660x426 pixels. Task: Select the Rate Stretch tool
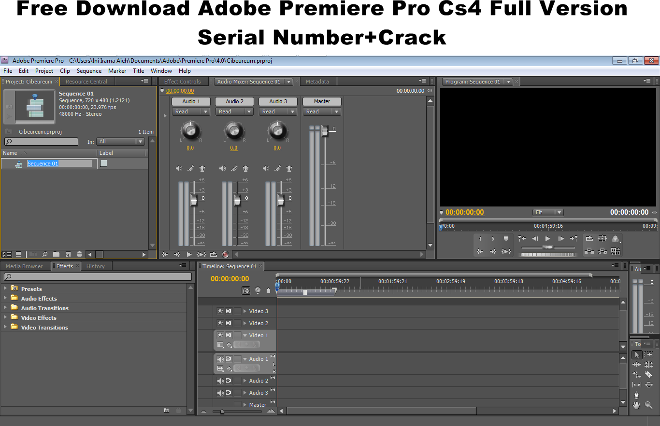pyautogui.click(x=637, y=375)
